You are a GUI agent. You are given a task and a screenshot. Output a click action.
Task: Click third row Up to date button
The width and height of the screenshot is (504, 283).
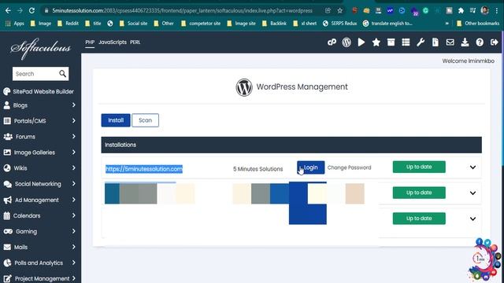tap(419, 219)
